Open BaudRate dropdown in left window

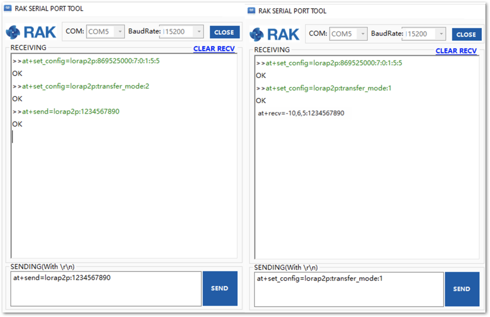tap(181, 31)
